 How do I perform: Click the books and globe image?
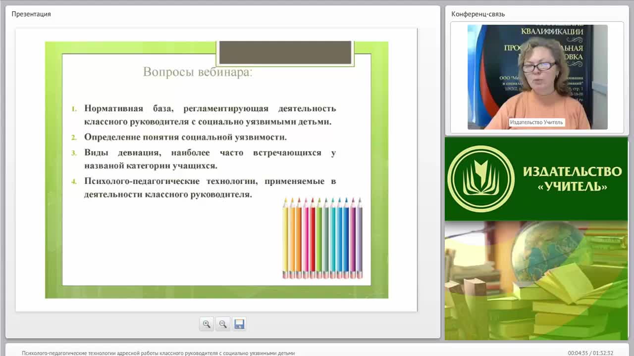pos(536,280)
